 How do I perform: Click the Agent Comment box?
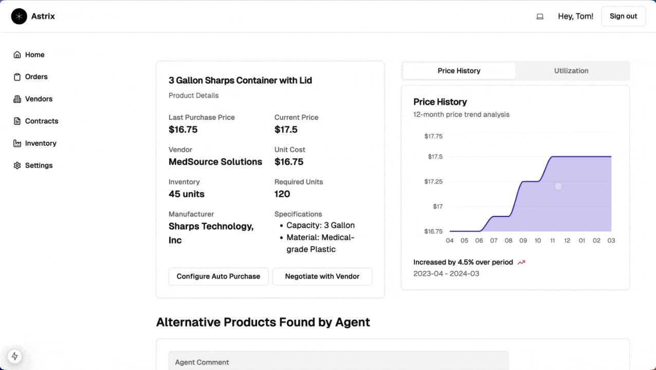coord(338,361)
